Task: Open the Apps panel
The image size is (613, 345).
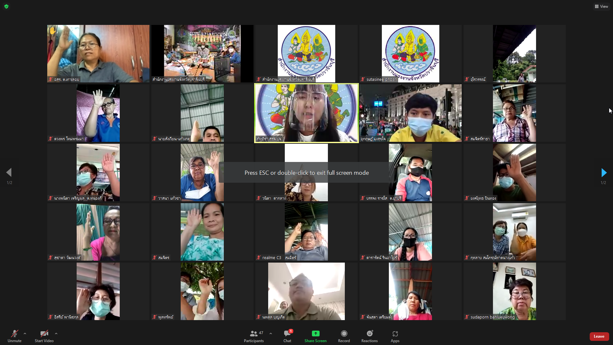Action: point(395,336)
